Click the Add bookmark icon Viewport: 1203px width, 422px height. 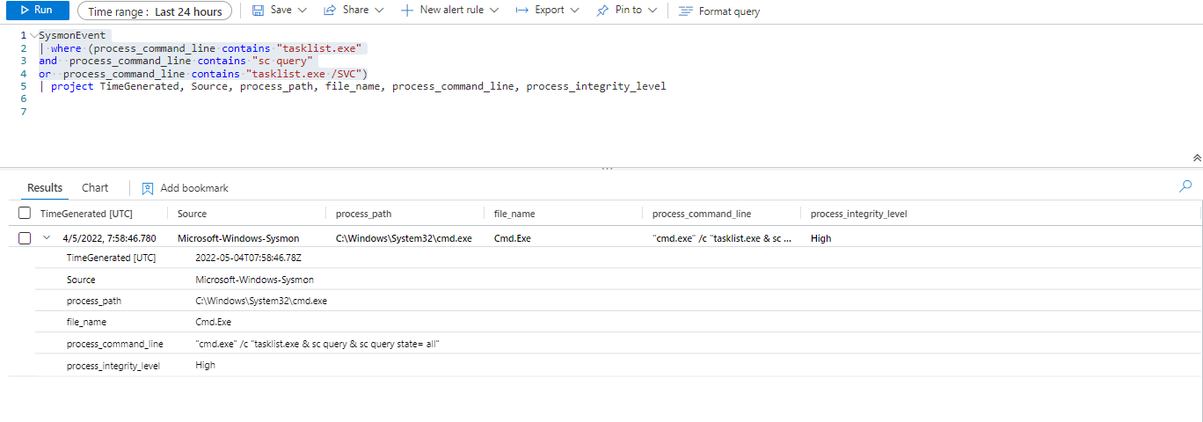[148, 188]
